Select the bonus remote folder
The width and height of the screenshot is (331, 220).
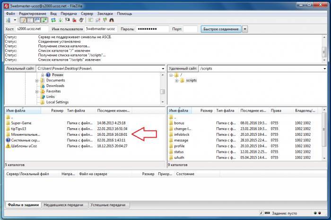pos(179,123)
